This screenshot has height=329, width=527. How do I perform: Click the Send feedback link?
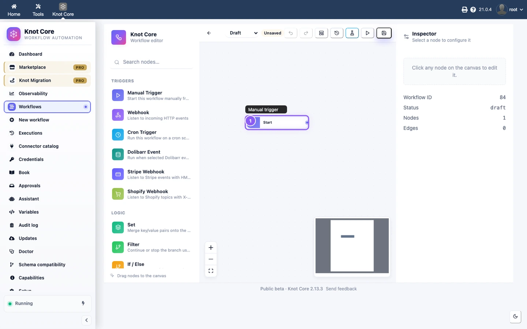341,289
